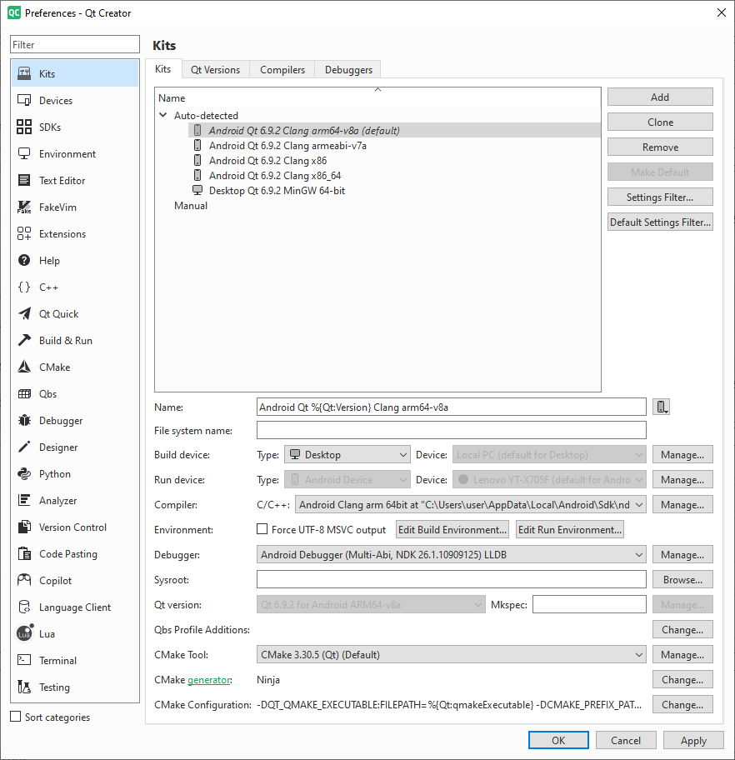Open the Kits category icon in sidebar
This screenshot has width=735, height=760.
[x=24, y=73]
